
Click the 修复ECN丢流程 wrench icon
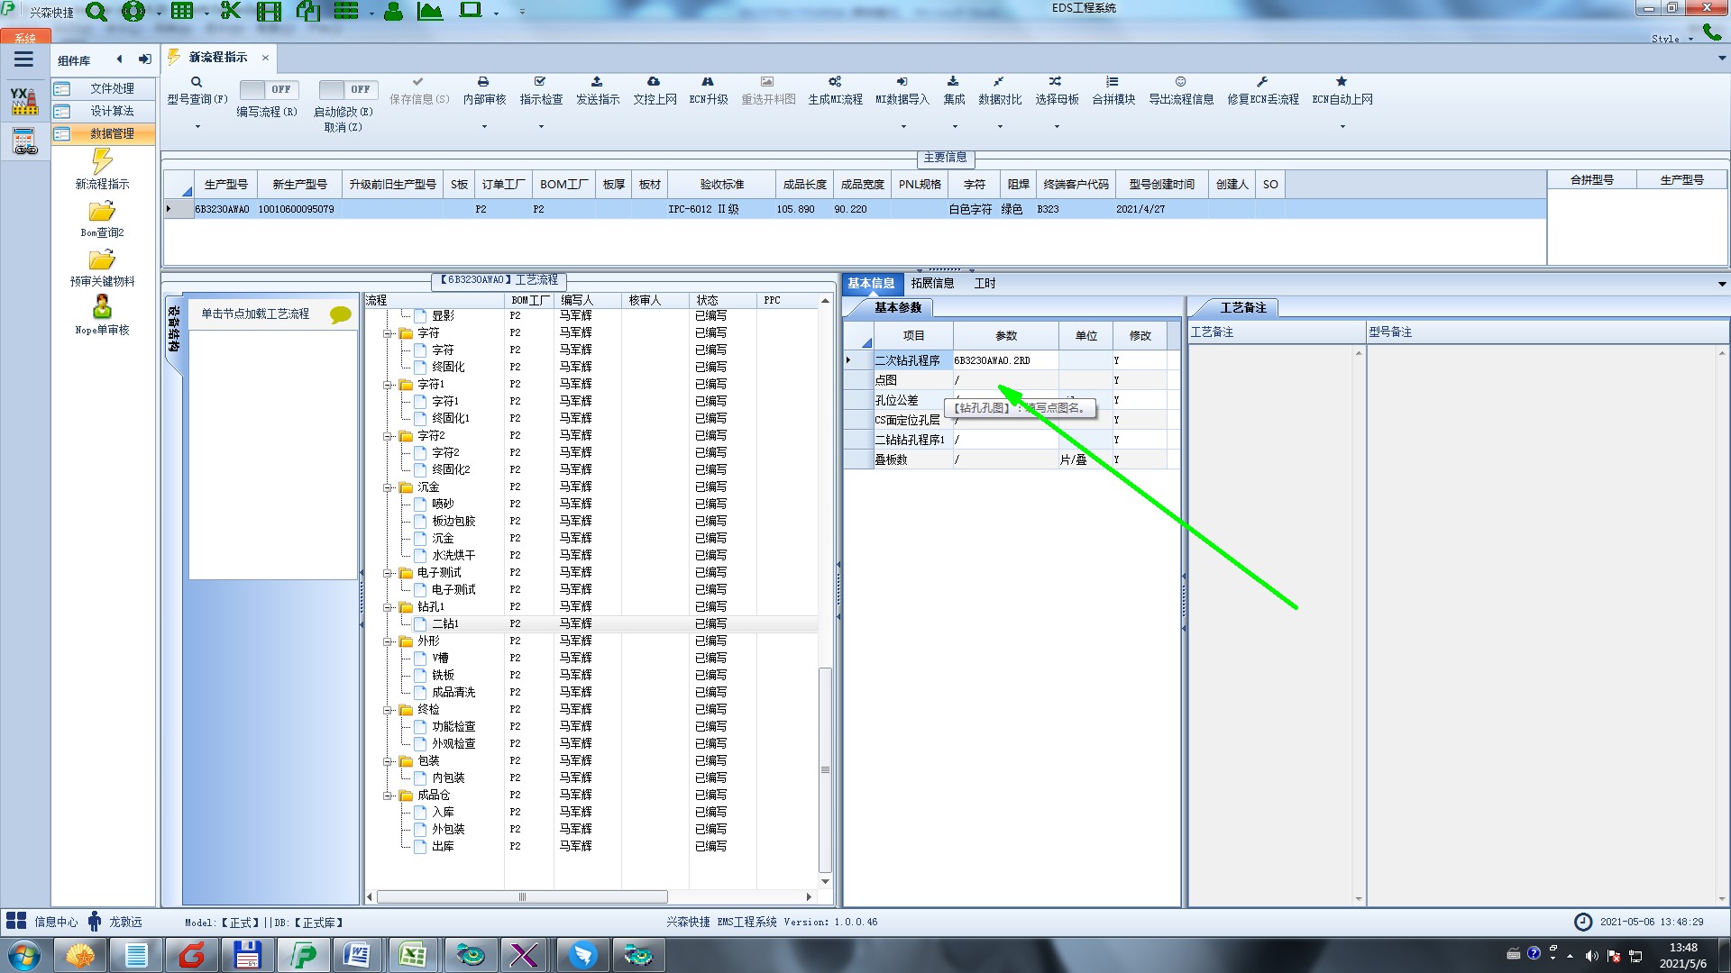click(x=1262, y=82)
